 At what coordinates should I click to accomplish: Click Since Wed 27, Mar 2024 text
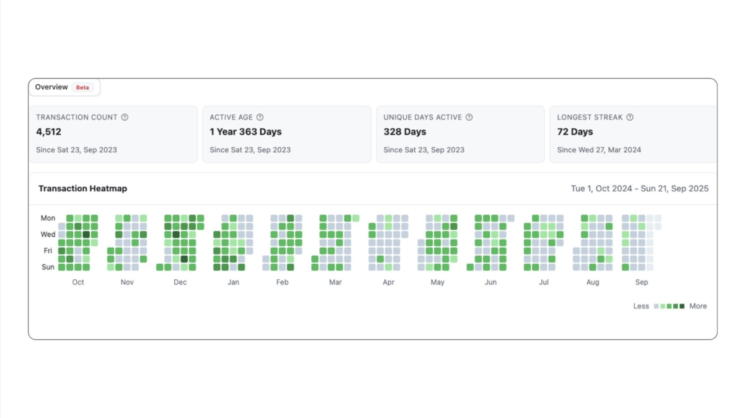pyautogui.click(x=599, y=150)
